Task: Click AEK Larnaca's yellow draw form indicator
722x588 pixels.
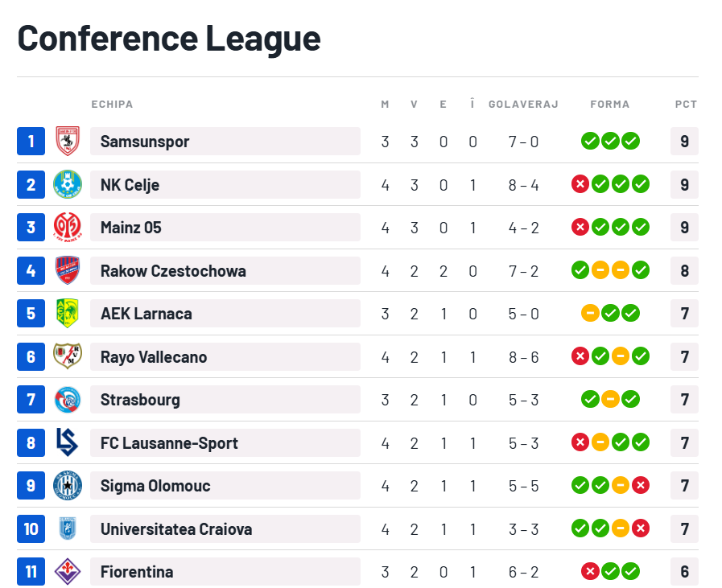Action: (590, 314)
